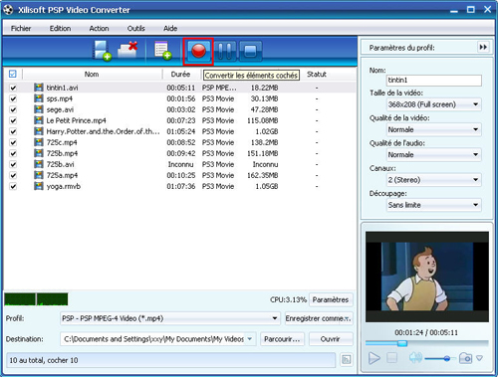
Task: Click the Parcourir button
Action: pos(282,339)
